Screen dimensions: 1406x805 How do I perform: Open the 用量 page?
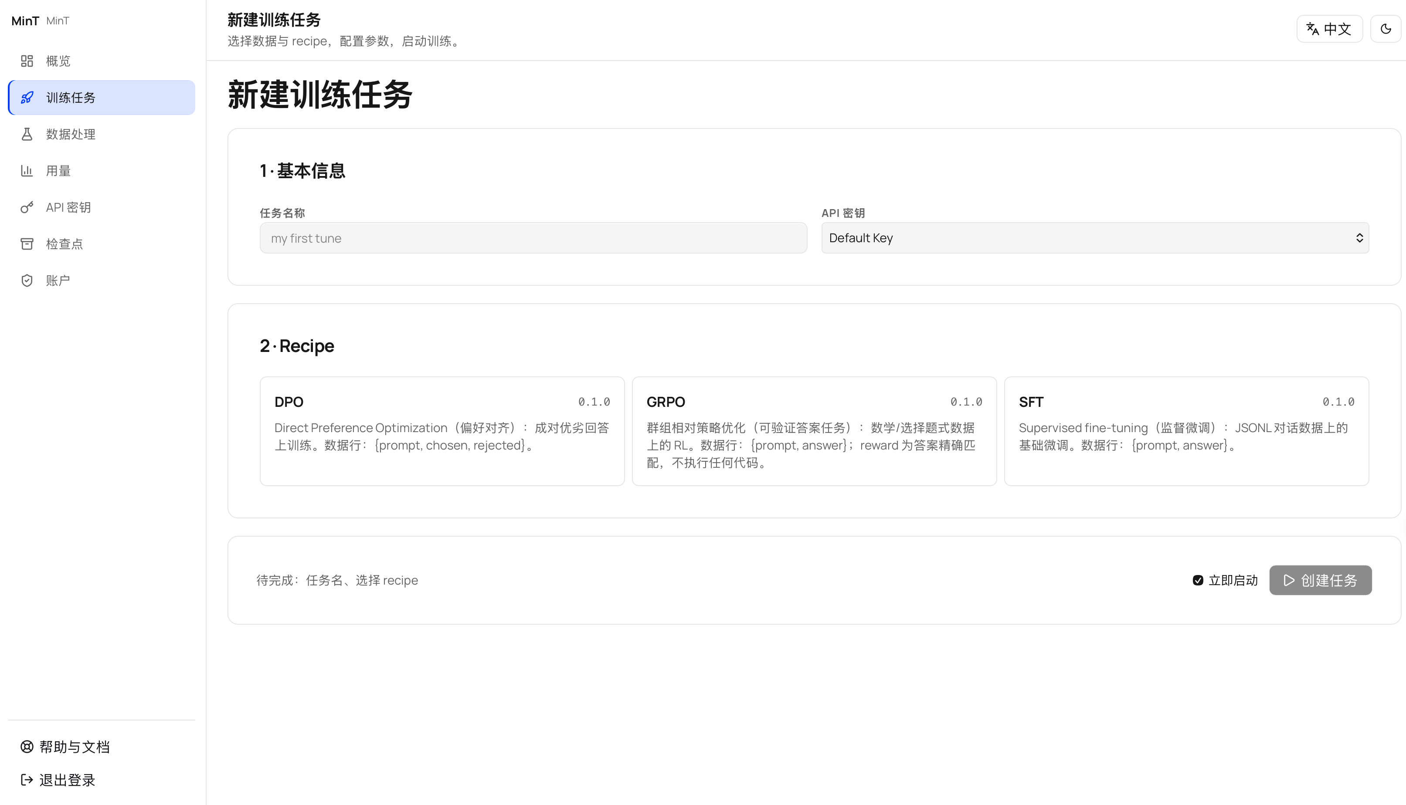click(x=102, y=170)
